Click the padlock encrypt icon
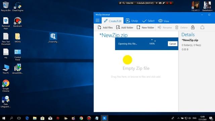 [192, 28]
